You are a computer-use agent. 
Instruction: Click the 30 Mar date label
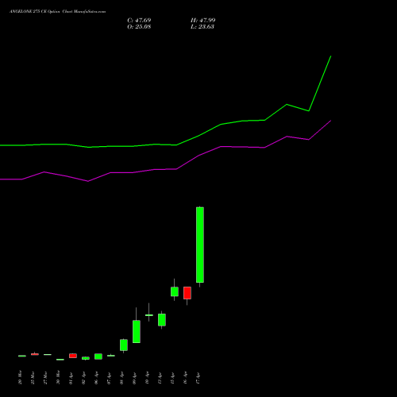(58, 377)
